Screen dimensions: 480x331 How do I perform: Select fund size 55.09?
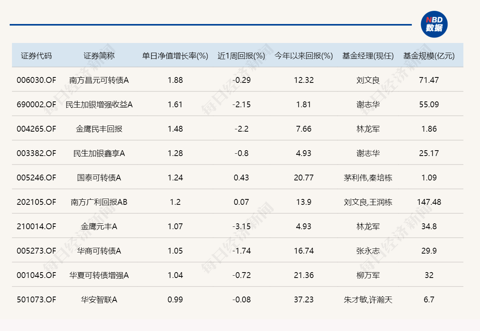coord(429,105)
